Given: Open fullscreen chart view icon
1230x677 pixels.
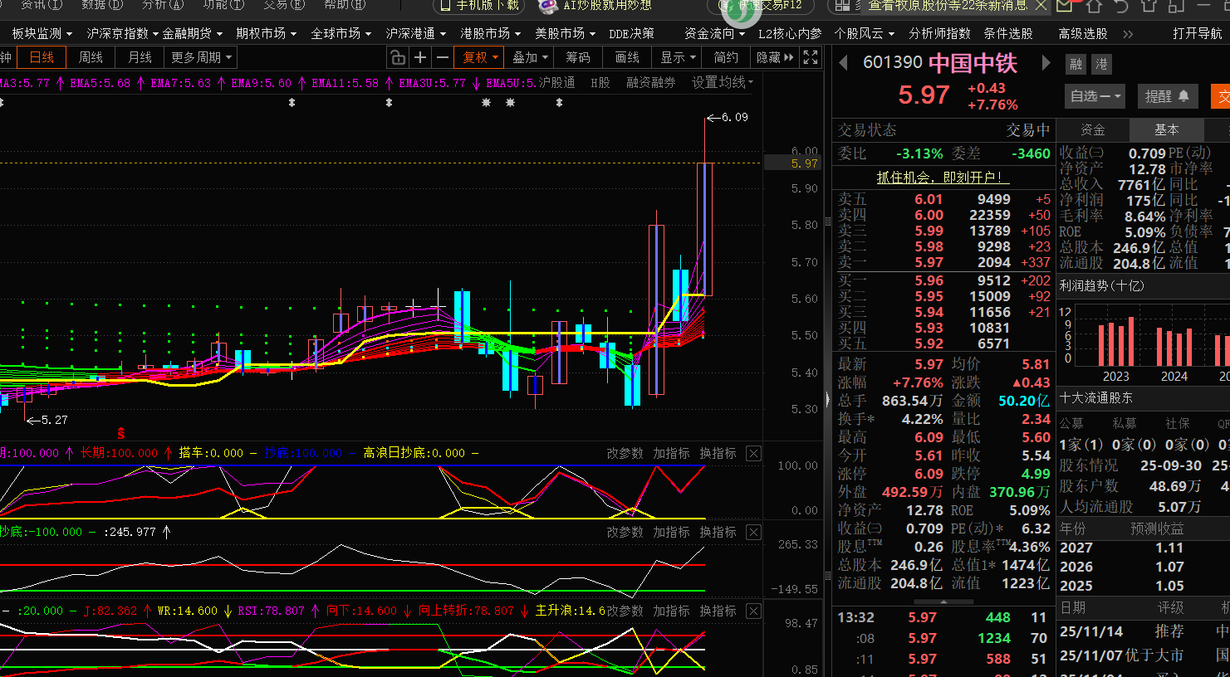Looking at the screenshot, I should [811, 57].
